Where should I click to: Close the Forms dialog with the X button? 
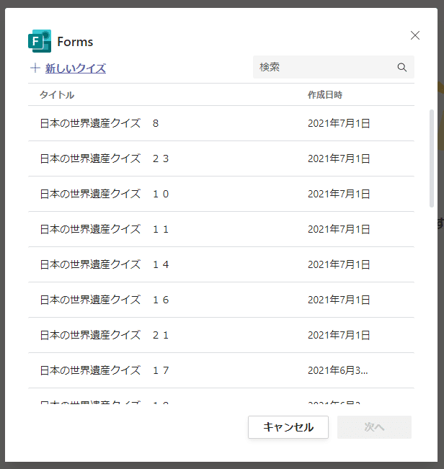pyautogui.click(x=414, y=35)
